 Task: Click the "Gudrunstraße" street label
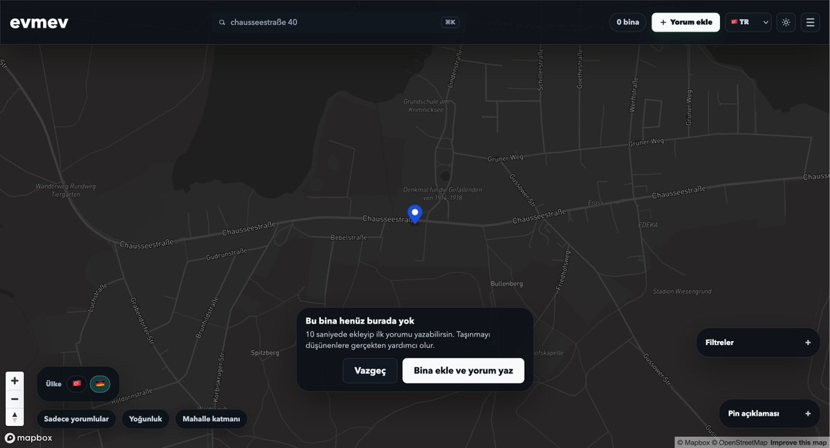tap(227, 255)
